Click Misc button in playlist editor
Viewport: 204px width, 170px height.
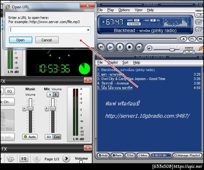tap(143, 155)
